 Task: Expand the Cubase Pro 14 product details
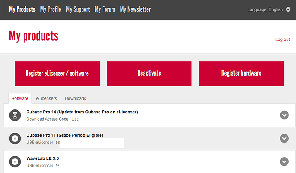(x=284, y=115)
